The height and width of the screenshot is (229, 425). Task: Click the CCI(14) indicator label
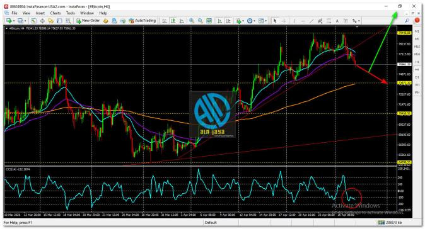click(x=18, y=169)
